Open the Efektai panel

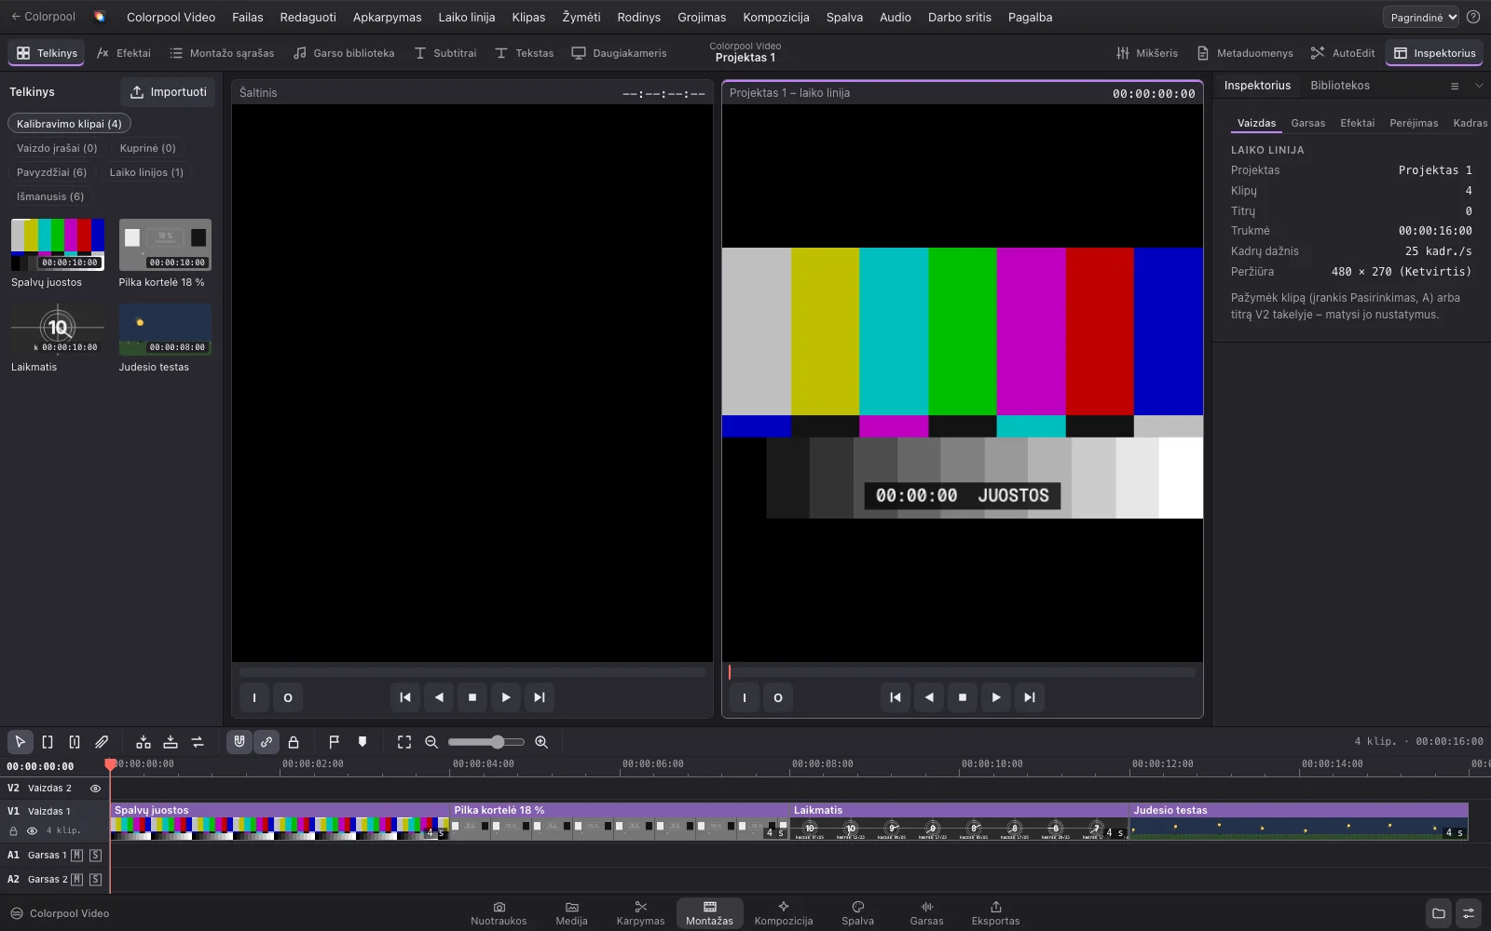pyautogui.click(x=124, y=53)
